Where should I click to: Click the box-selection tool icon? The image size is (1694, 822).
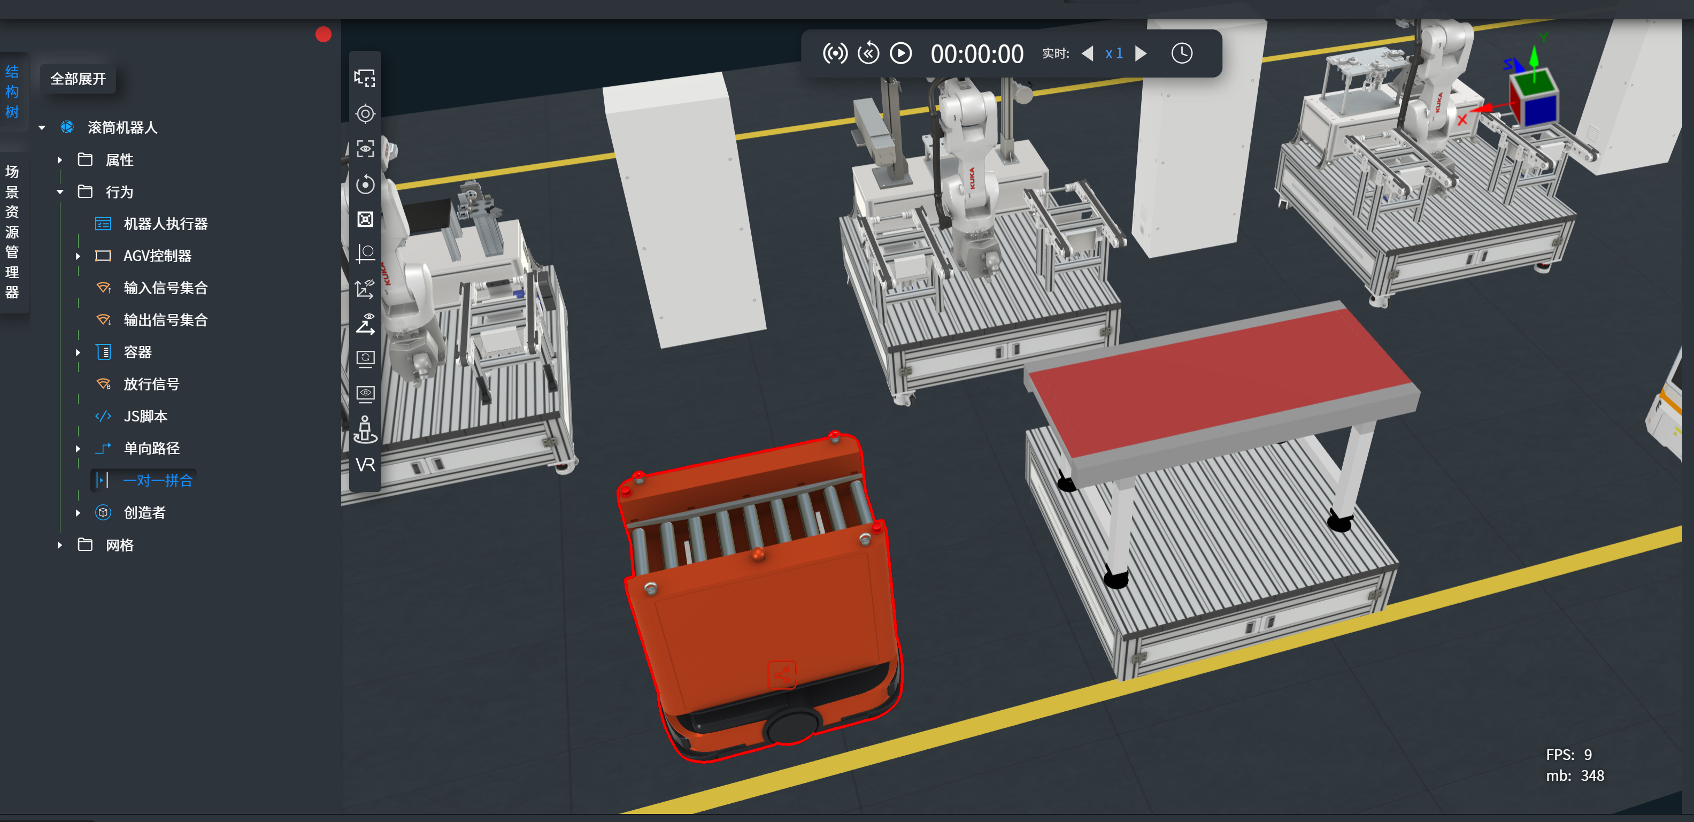365,78
